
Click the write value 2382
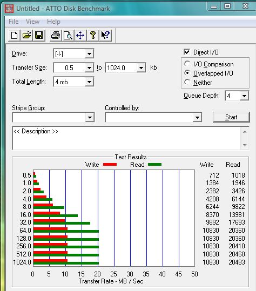click(212, 191)
